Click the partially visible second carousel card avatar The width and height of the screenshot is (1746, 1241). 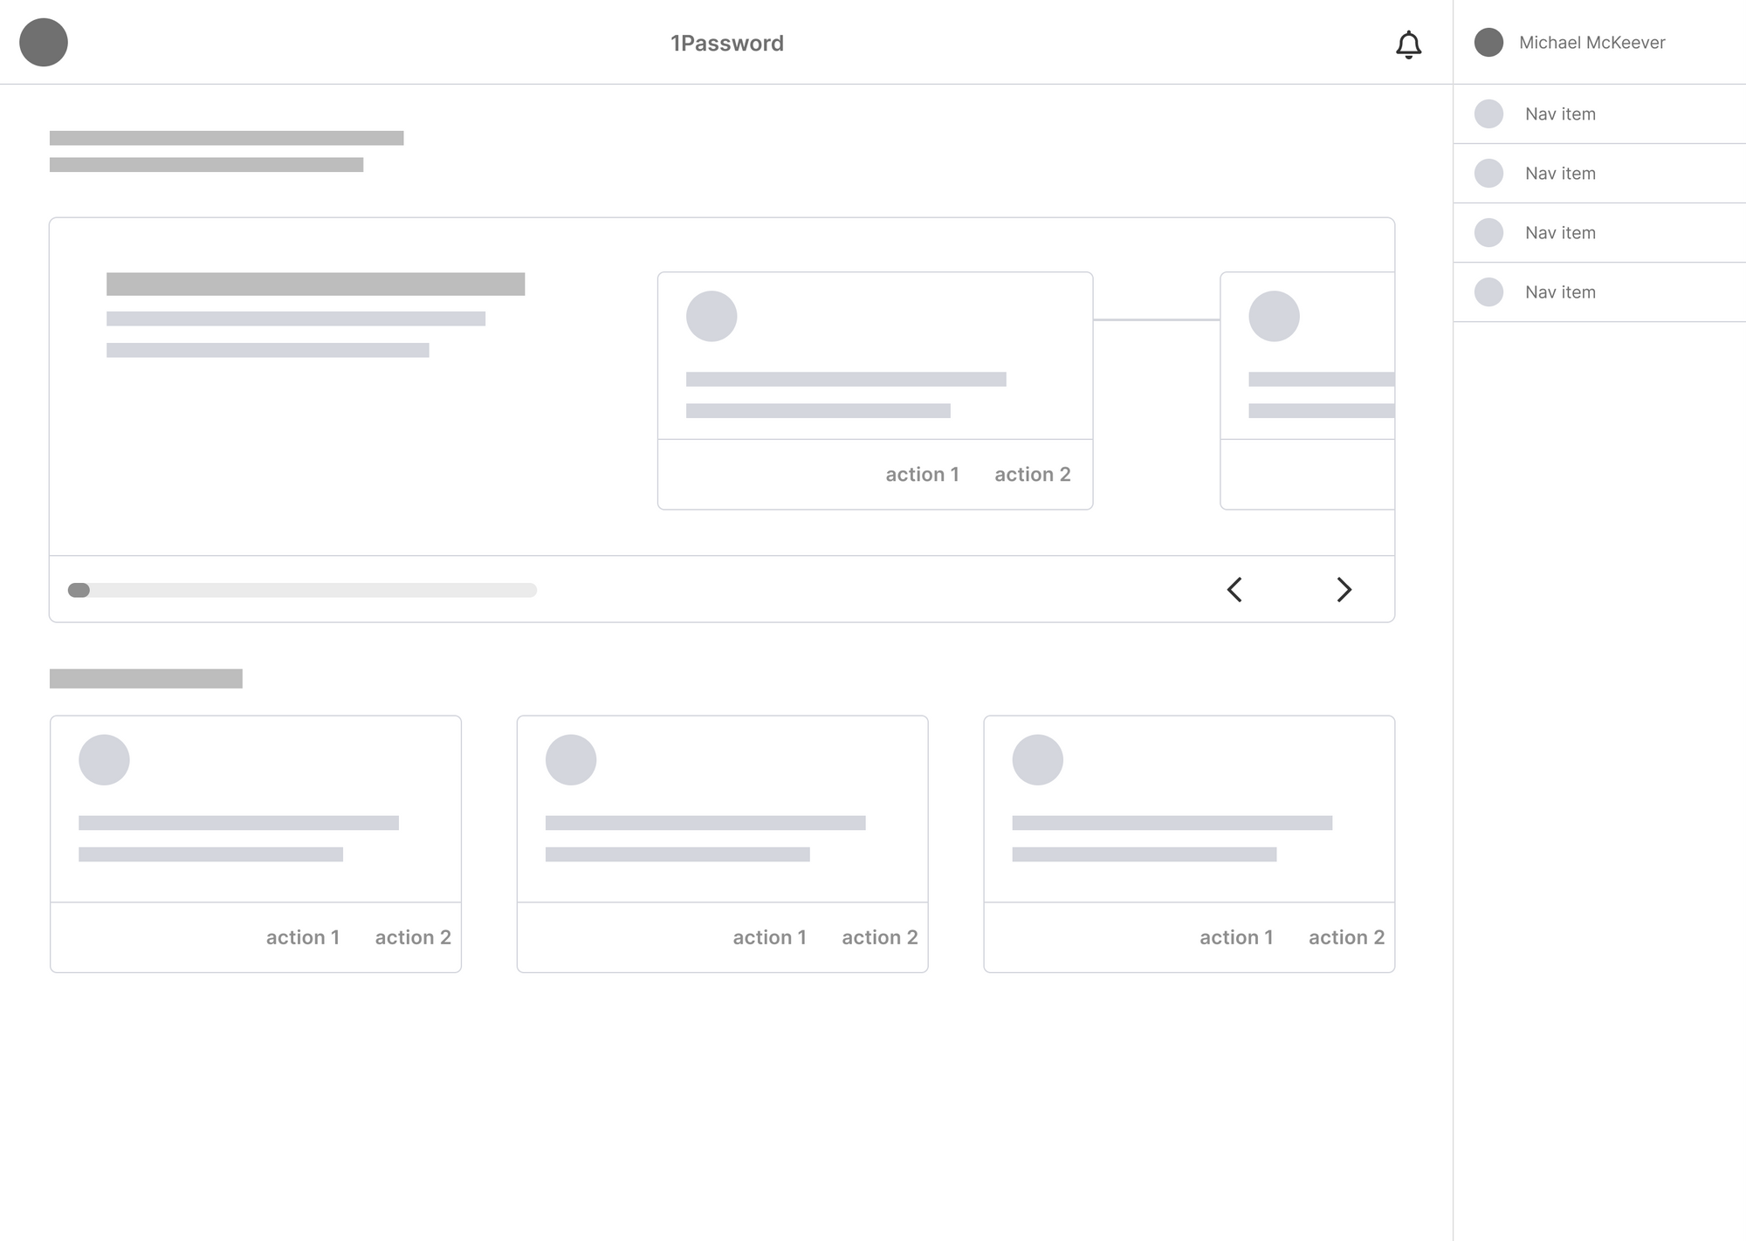(x=1274, y=316)
